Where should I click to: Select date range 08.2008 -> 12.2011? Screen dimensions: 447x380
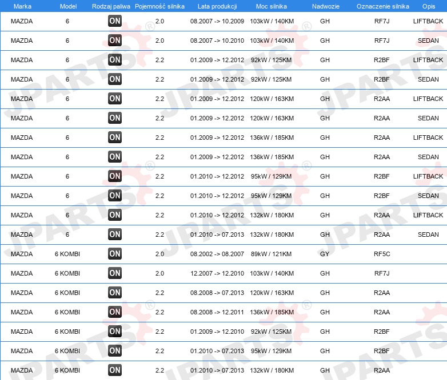(x=217, y=312)
